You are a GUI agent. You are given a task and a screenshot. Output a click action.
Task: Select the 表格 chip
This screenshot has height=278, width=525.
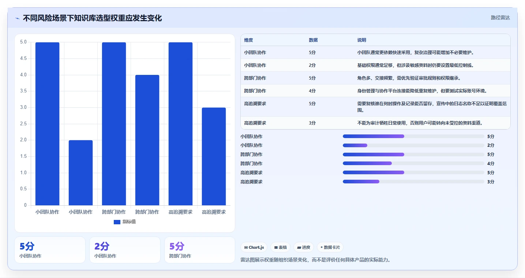280,247
